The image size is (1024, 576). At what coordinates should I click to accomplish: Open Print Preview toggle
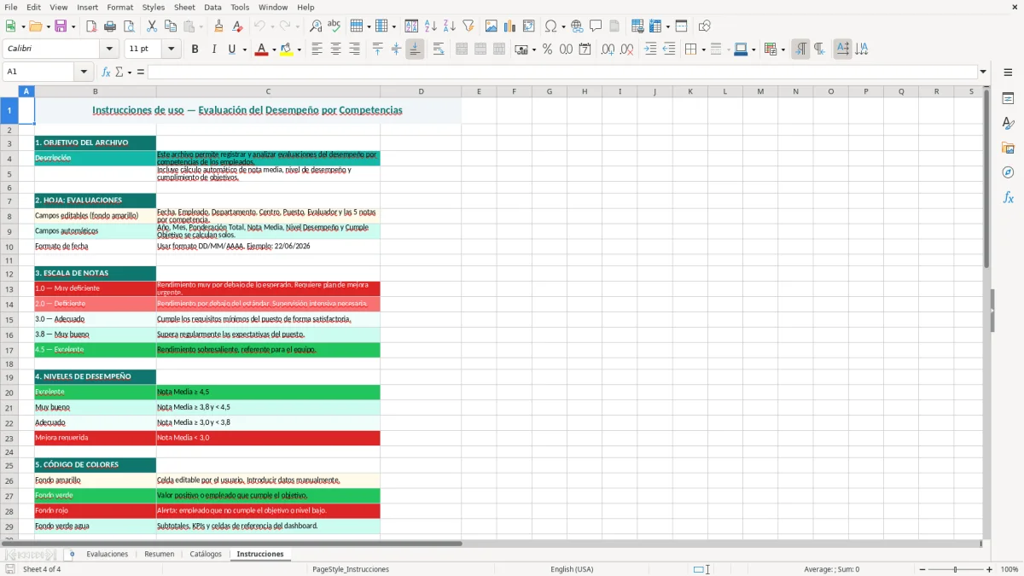coord(128,26)
